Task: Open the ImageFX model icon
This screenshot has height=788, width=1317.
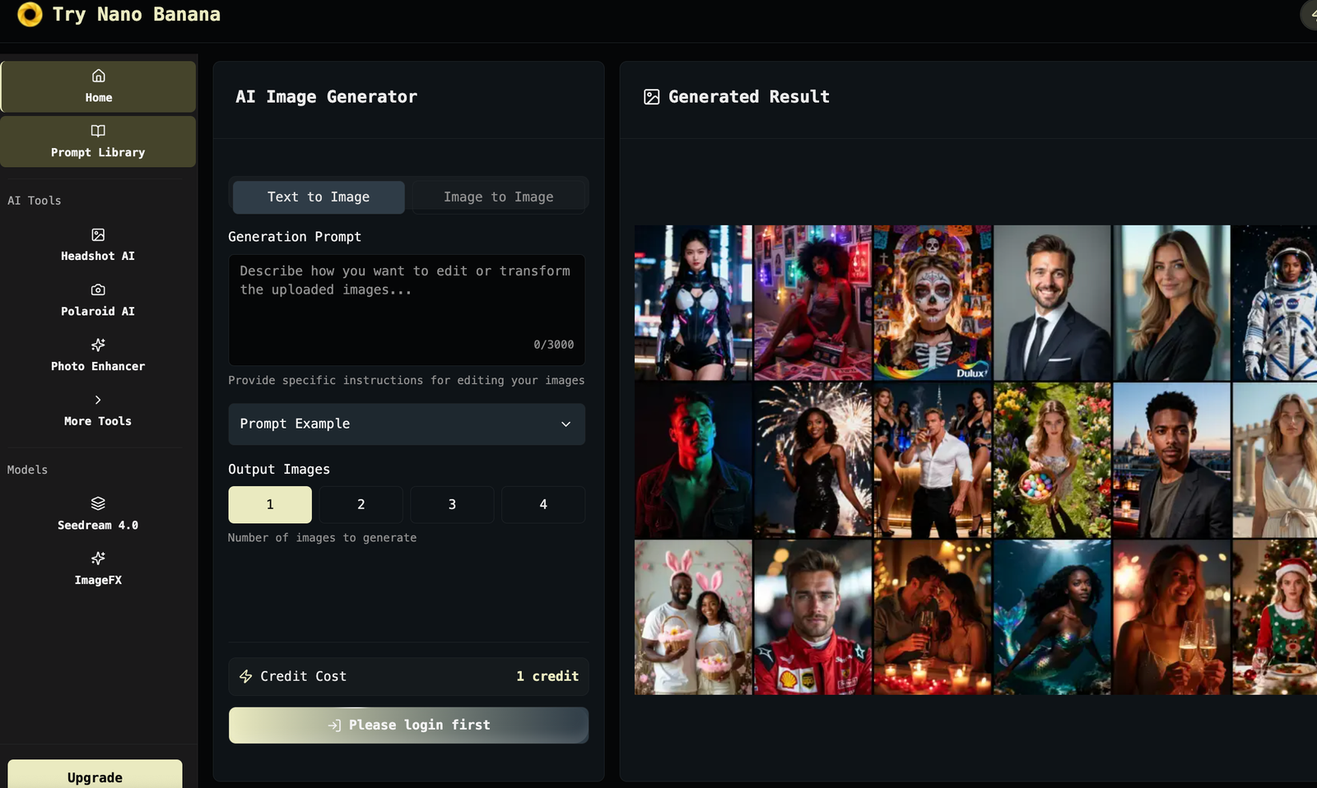Action: (98, 559)
